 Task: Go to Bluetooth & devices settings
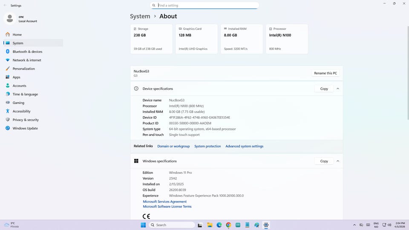pyautogui.click(x=27, y=52)
